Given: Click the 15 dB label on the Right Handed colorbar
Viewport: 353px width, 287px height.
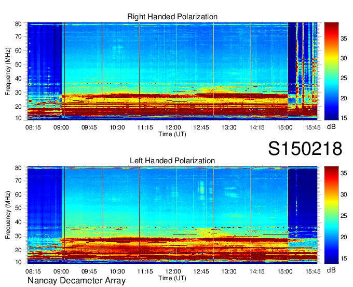Looking at the screenshot, I should click(344, 118).
